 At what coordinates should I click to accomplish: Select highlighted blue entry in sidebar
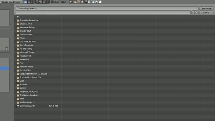coord(4,68)
